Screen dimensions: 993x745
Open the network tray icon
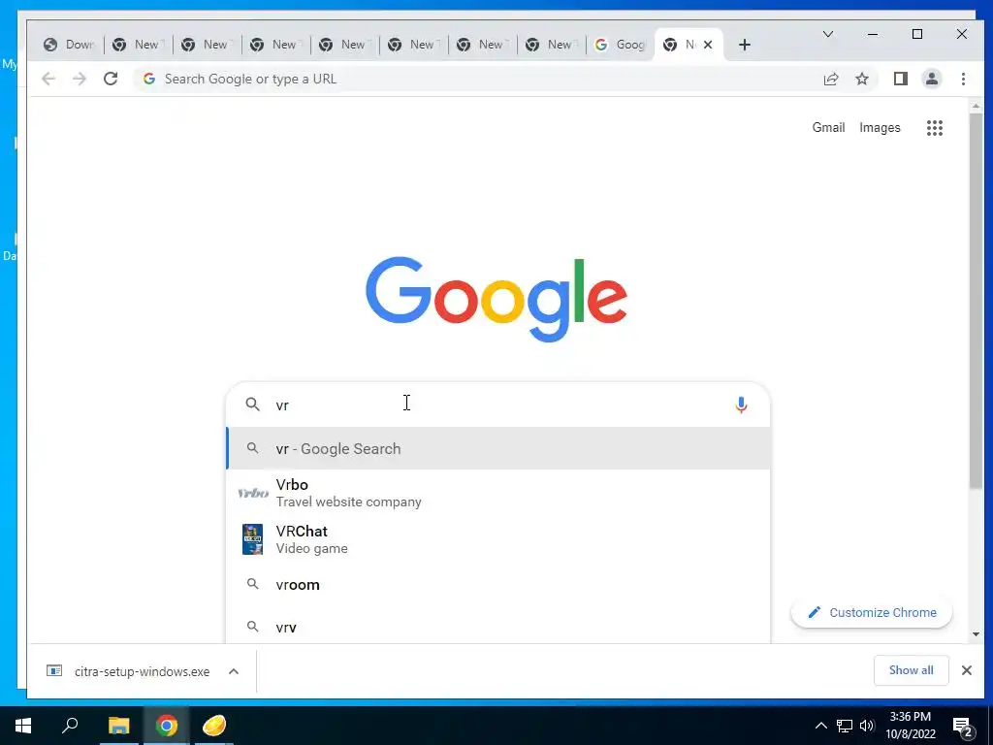(x=845, y=726)
